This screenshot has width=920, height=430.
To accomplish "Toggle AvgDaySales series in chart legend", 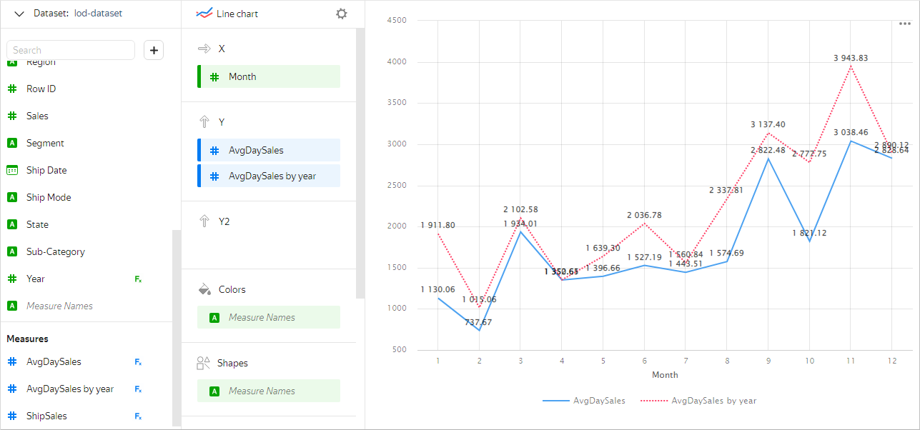I will click(584, 401).
